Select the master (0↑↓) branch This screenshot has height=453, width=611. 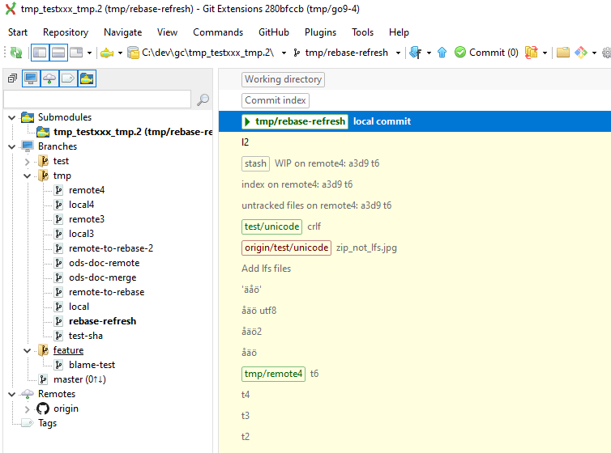(x=79, y=379)
